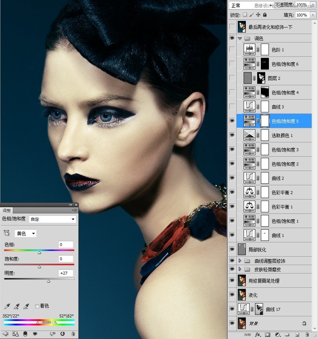Click the subtract-from-sample eyedropper
This screenshot has width=318, height=339.
pyautogui.click(x=26, y=306)
